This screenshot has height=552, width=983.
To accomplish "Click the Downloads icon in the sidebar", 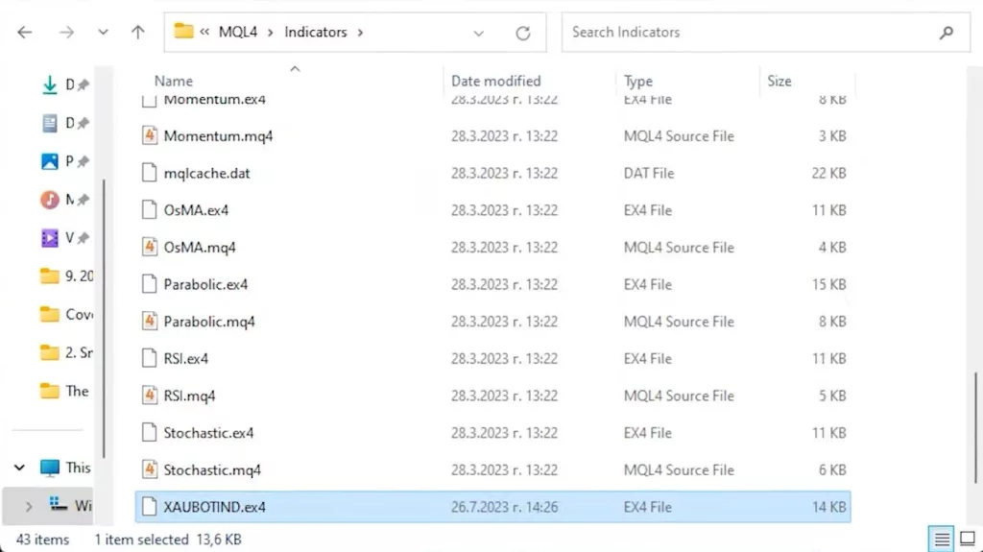I will [50, 85].
